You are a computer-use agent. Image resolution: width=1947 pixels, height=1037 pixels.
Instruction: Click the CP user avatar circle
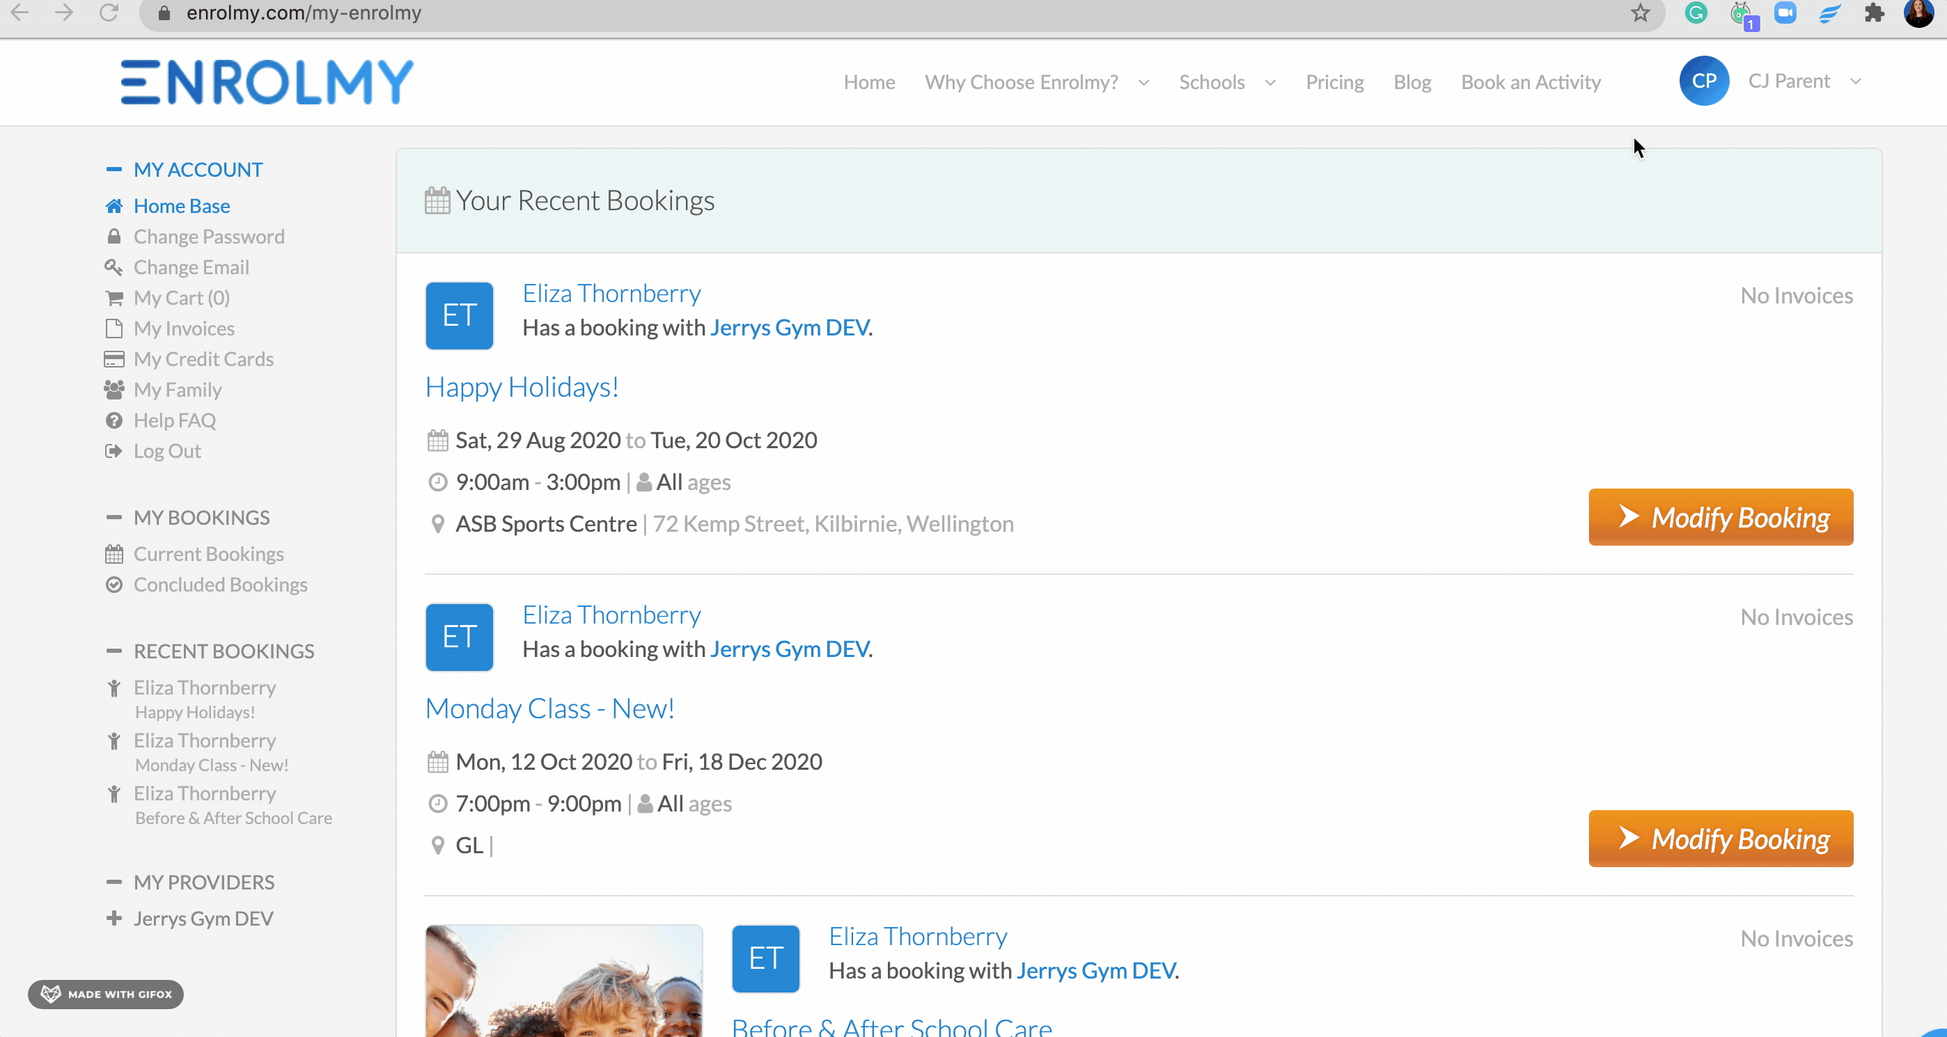pyautogui.click(x=1703, y=81)
